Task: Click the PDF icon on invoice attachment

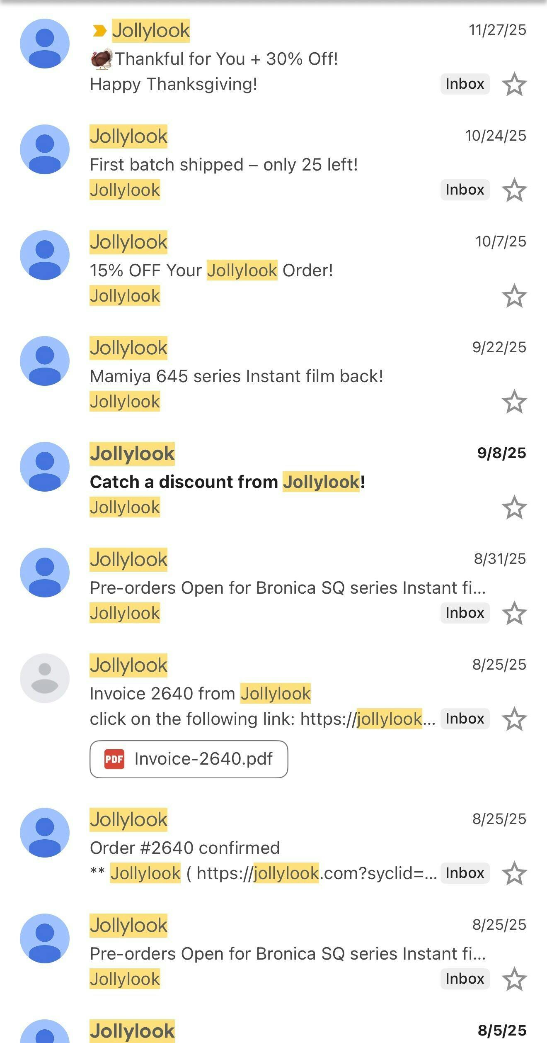Action: pyautogui.click(x=114, y=759)
